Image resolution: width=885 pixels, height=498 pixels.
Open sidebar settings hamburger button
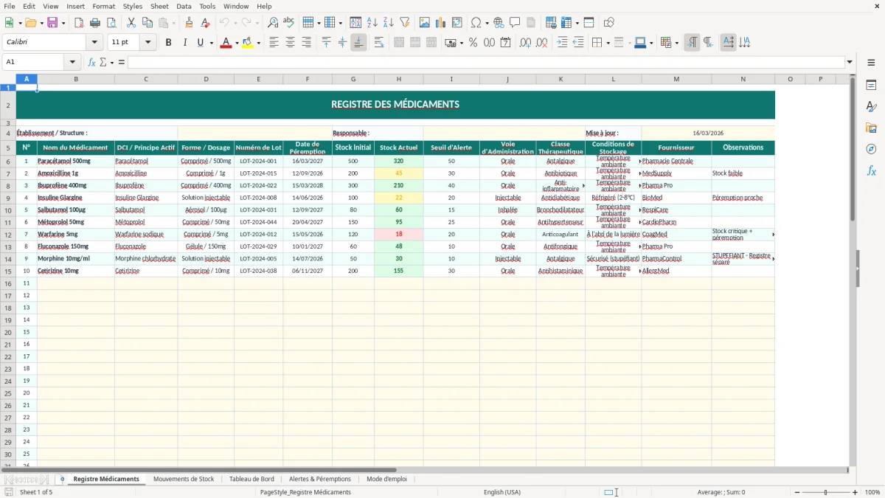pyautogui.click(x=871, y=63)
